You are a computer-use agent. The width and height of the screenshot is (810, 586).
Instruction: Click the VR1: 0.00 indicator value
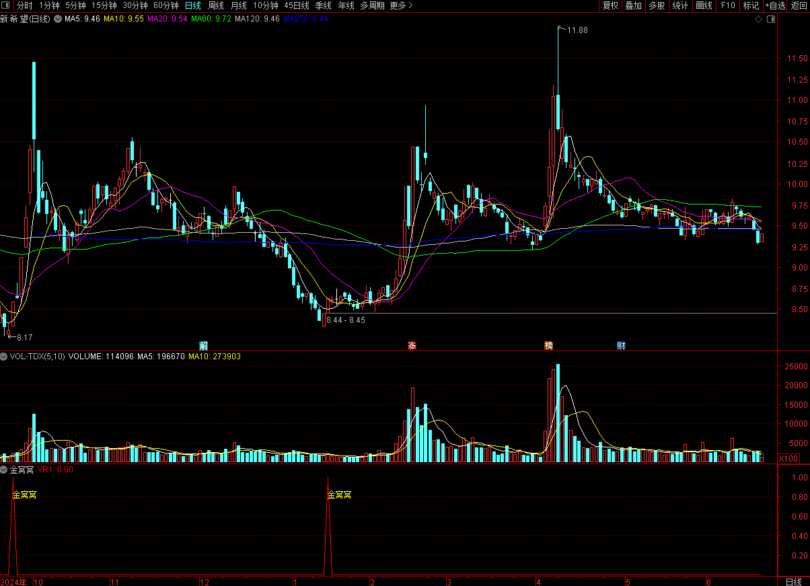(x=55, y=469)
